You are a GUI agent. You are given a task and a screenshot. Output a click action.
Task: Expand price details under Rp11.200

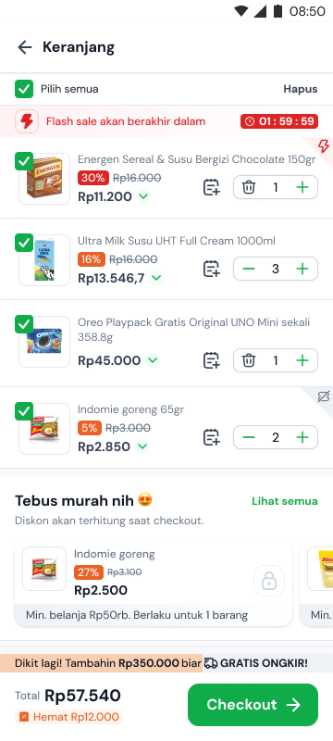pyautogui.click(x=143, y=196)
